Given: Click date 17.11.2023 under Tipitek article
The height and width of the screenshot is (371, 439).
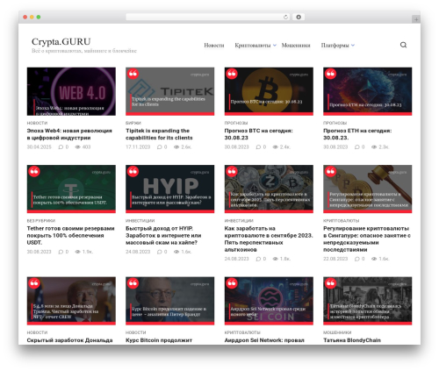Looking at the screenshot, I should click(x=138, y=147).
